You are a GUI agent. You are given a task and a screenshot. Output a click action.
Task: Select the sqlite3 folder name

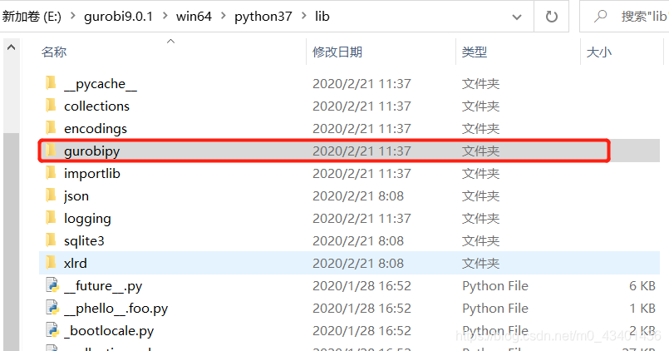[84, 241]
